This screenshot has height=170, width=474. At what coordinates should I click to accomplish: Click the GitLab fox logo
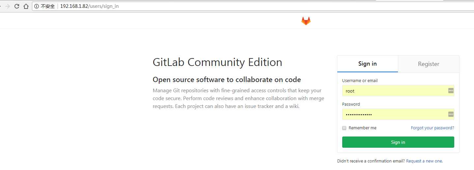306,21
